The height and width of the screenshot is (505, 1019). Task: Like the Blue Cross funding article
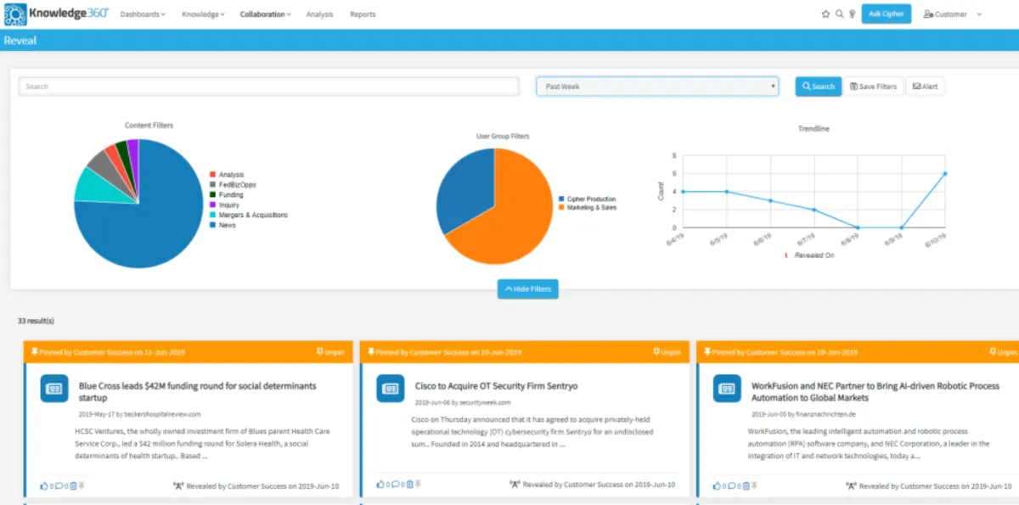pos(44,485)
